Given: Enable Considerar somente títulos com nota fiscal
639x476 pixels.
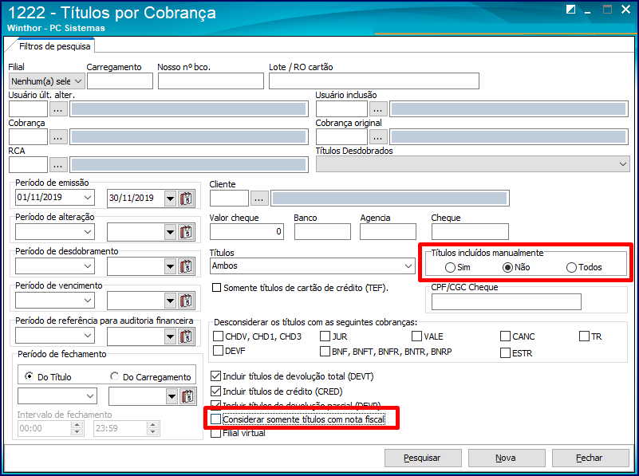Looking at the screenshot, I should tap(215, 419).
